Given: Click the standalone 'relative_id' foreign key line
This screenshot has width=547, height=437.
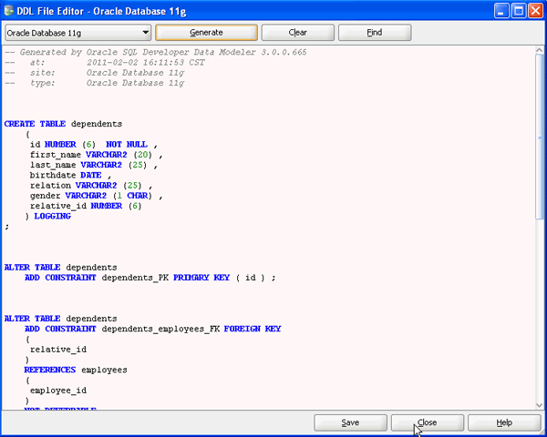Looking at the screenshot, I should [x=58, y=350].
